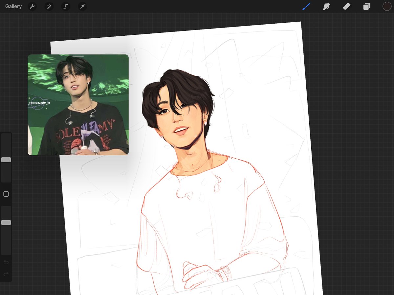Open the Layers panel

(x=367, y=6)
